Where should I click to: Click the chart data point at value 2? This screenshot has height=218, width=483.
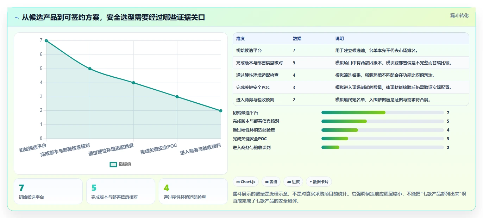pyautogui.click(x=221, y=110)
